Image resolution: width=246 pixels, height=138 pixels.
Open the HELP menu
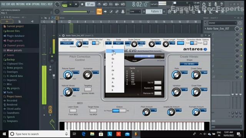click(x=50, y=4)
